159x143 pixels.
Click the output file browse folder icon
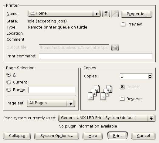tap(115, 47)
